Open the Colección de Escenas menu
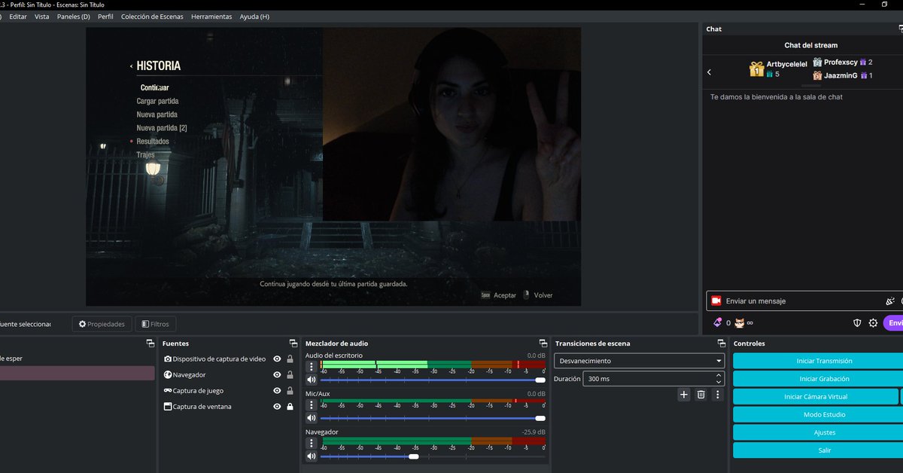This screenshot has width=903, height=473. click(153, 17)
